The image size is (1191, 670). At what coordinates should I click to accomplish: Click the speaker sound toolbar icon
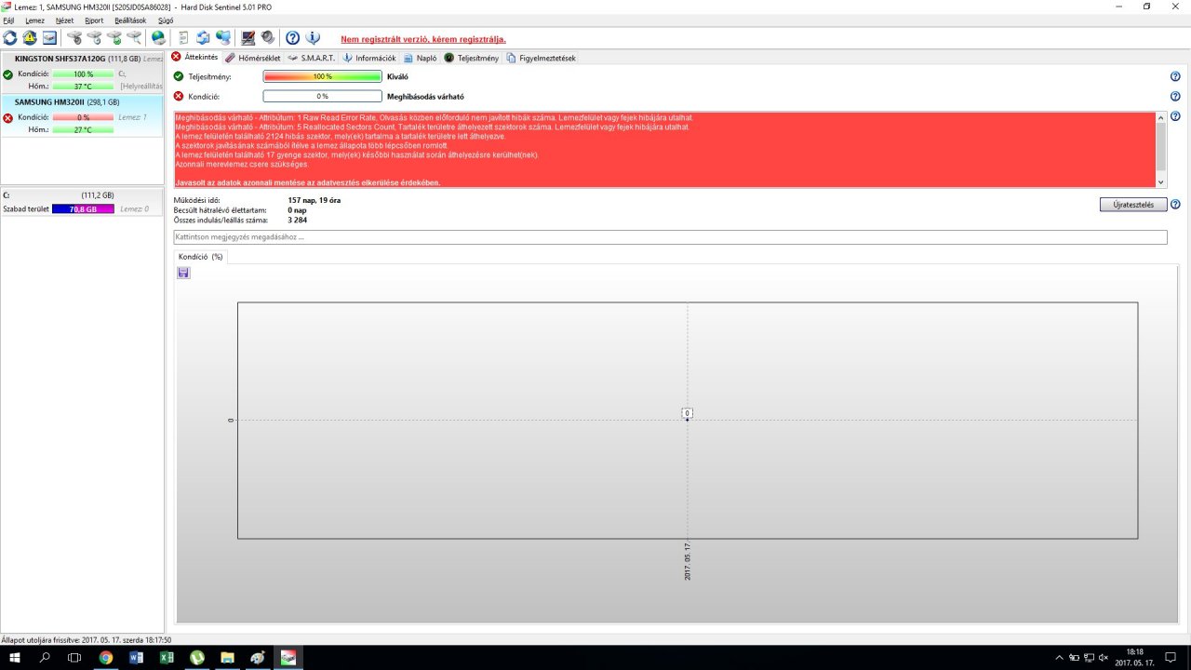(x=268, y=38)
